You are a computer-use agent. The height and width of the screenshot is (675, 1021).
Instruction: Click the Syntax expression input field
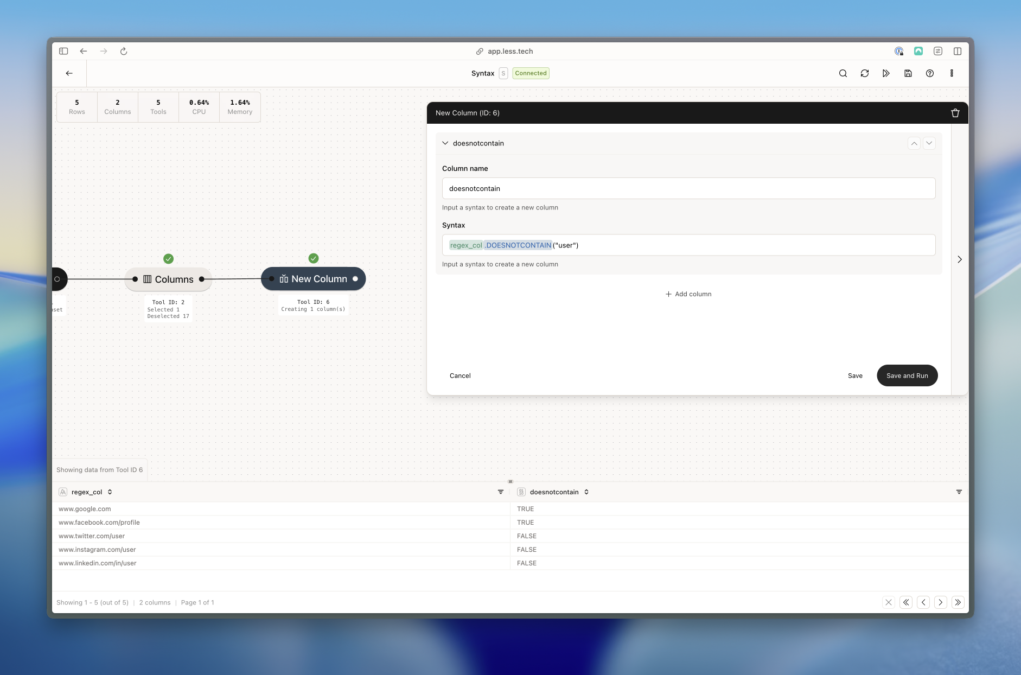point(688,245)
